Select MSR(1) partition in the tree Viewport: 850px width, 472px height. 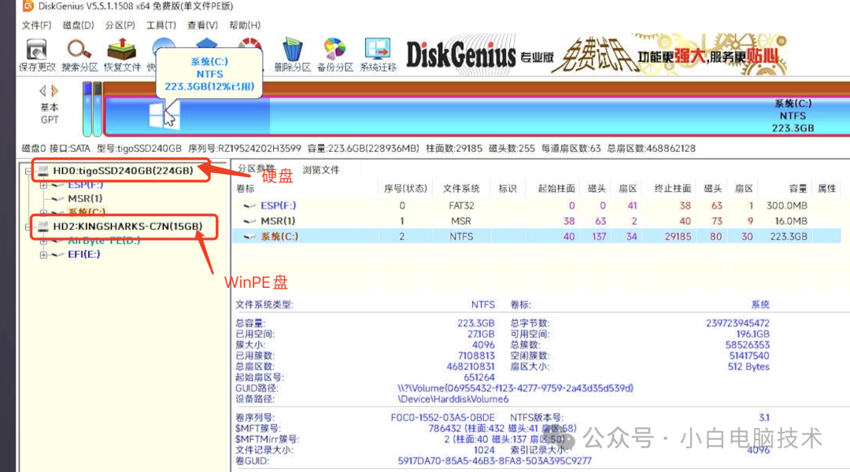coord(85,198)
